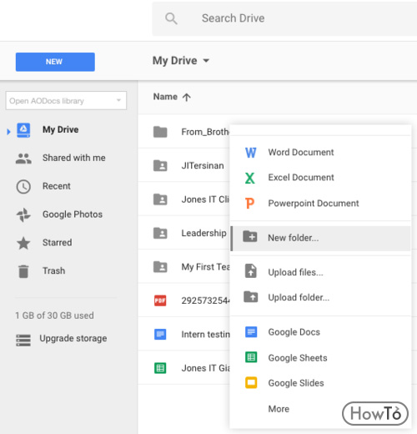This screenshot has height=434, width=417.
Task: Click the search magnifier icon
Action: 171,18
